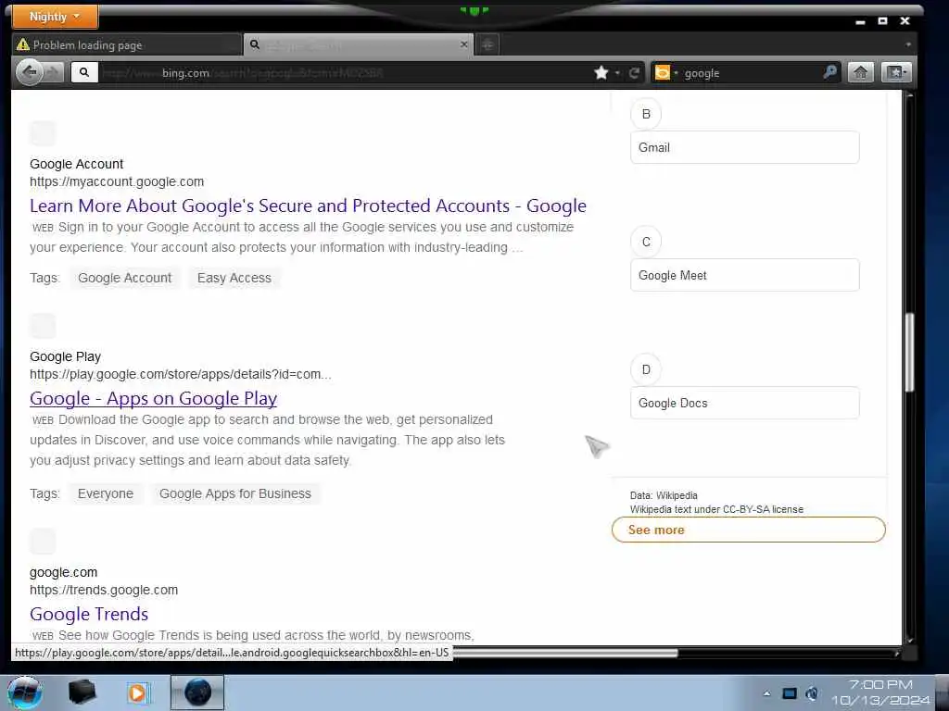Select the Google Account tag

[x=125, y=278]
